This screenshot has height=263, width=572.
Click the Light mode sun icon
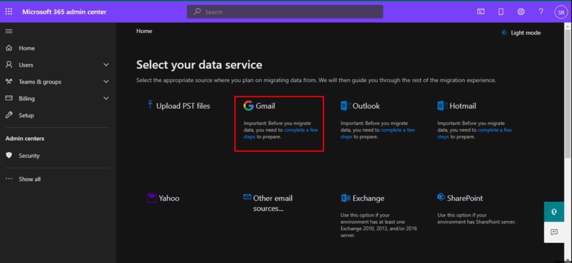pos(504,32)
